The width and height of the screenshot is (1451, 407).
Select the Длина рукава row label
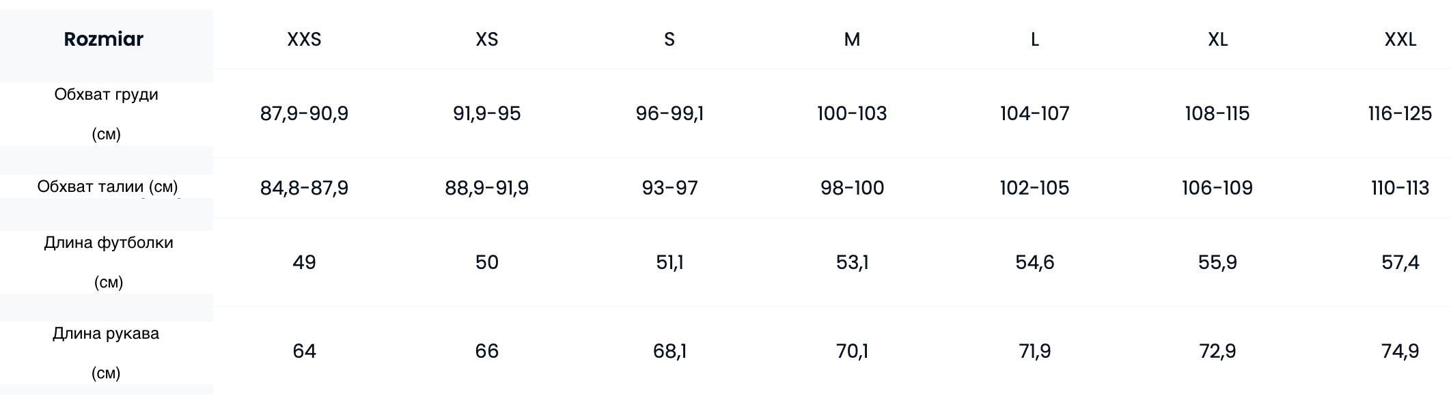point(106,353)
